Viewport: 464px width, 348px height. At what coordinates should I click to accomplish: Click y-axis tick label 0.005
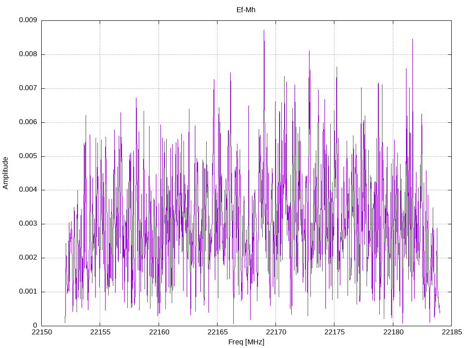(28, 156)
